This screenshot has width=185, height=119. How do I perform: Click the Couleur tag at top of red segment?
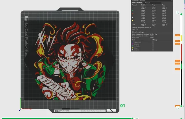pos(177,44)
